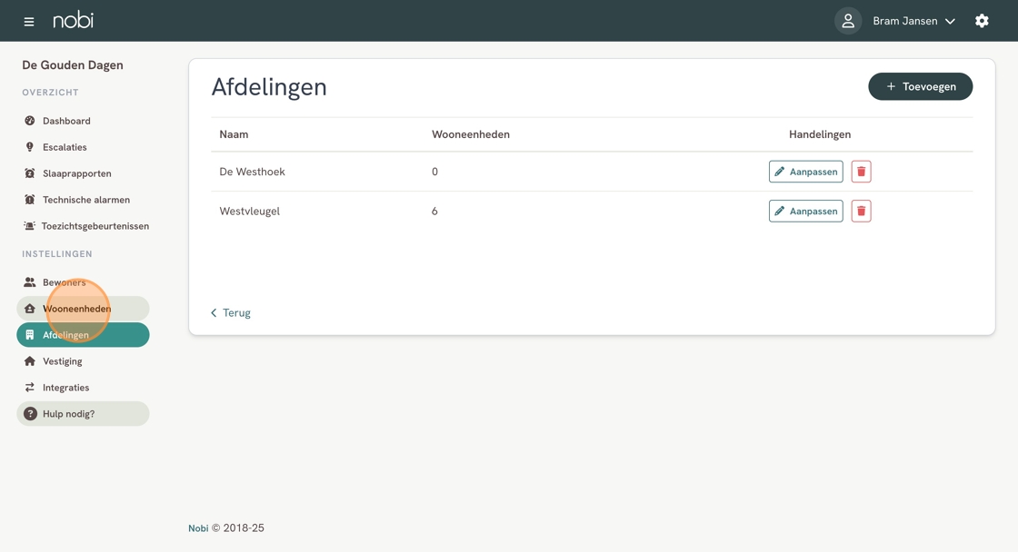
Task: Click the user avatar icon
Action: tap(847, 21)
